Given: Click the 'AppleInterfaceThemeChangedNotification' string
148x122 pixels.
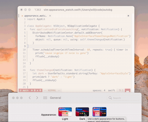Looking at the screenshot, I should tap(101, 36).
